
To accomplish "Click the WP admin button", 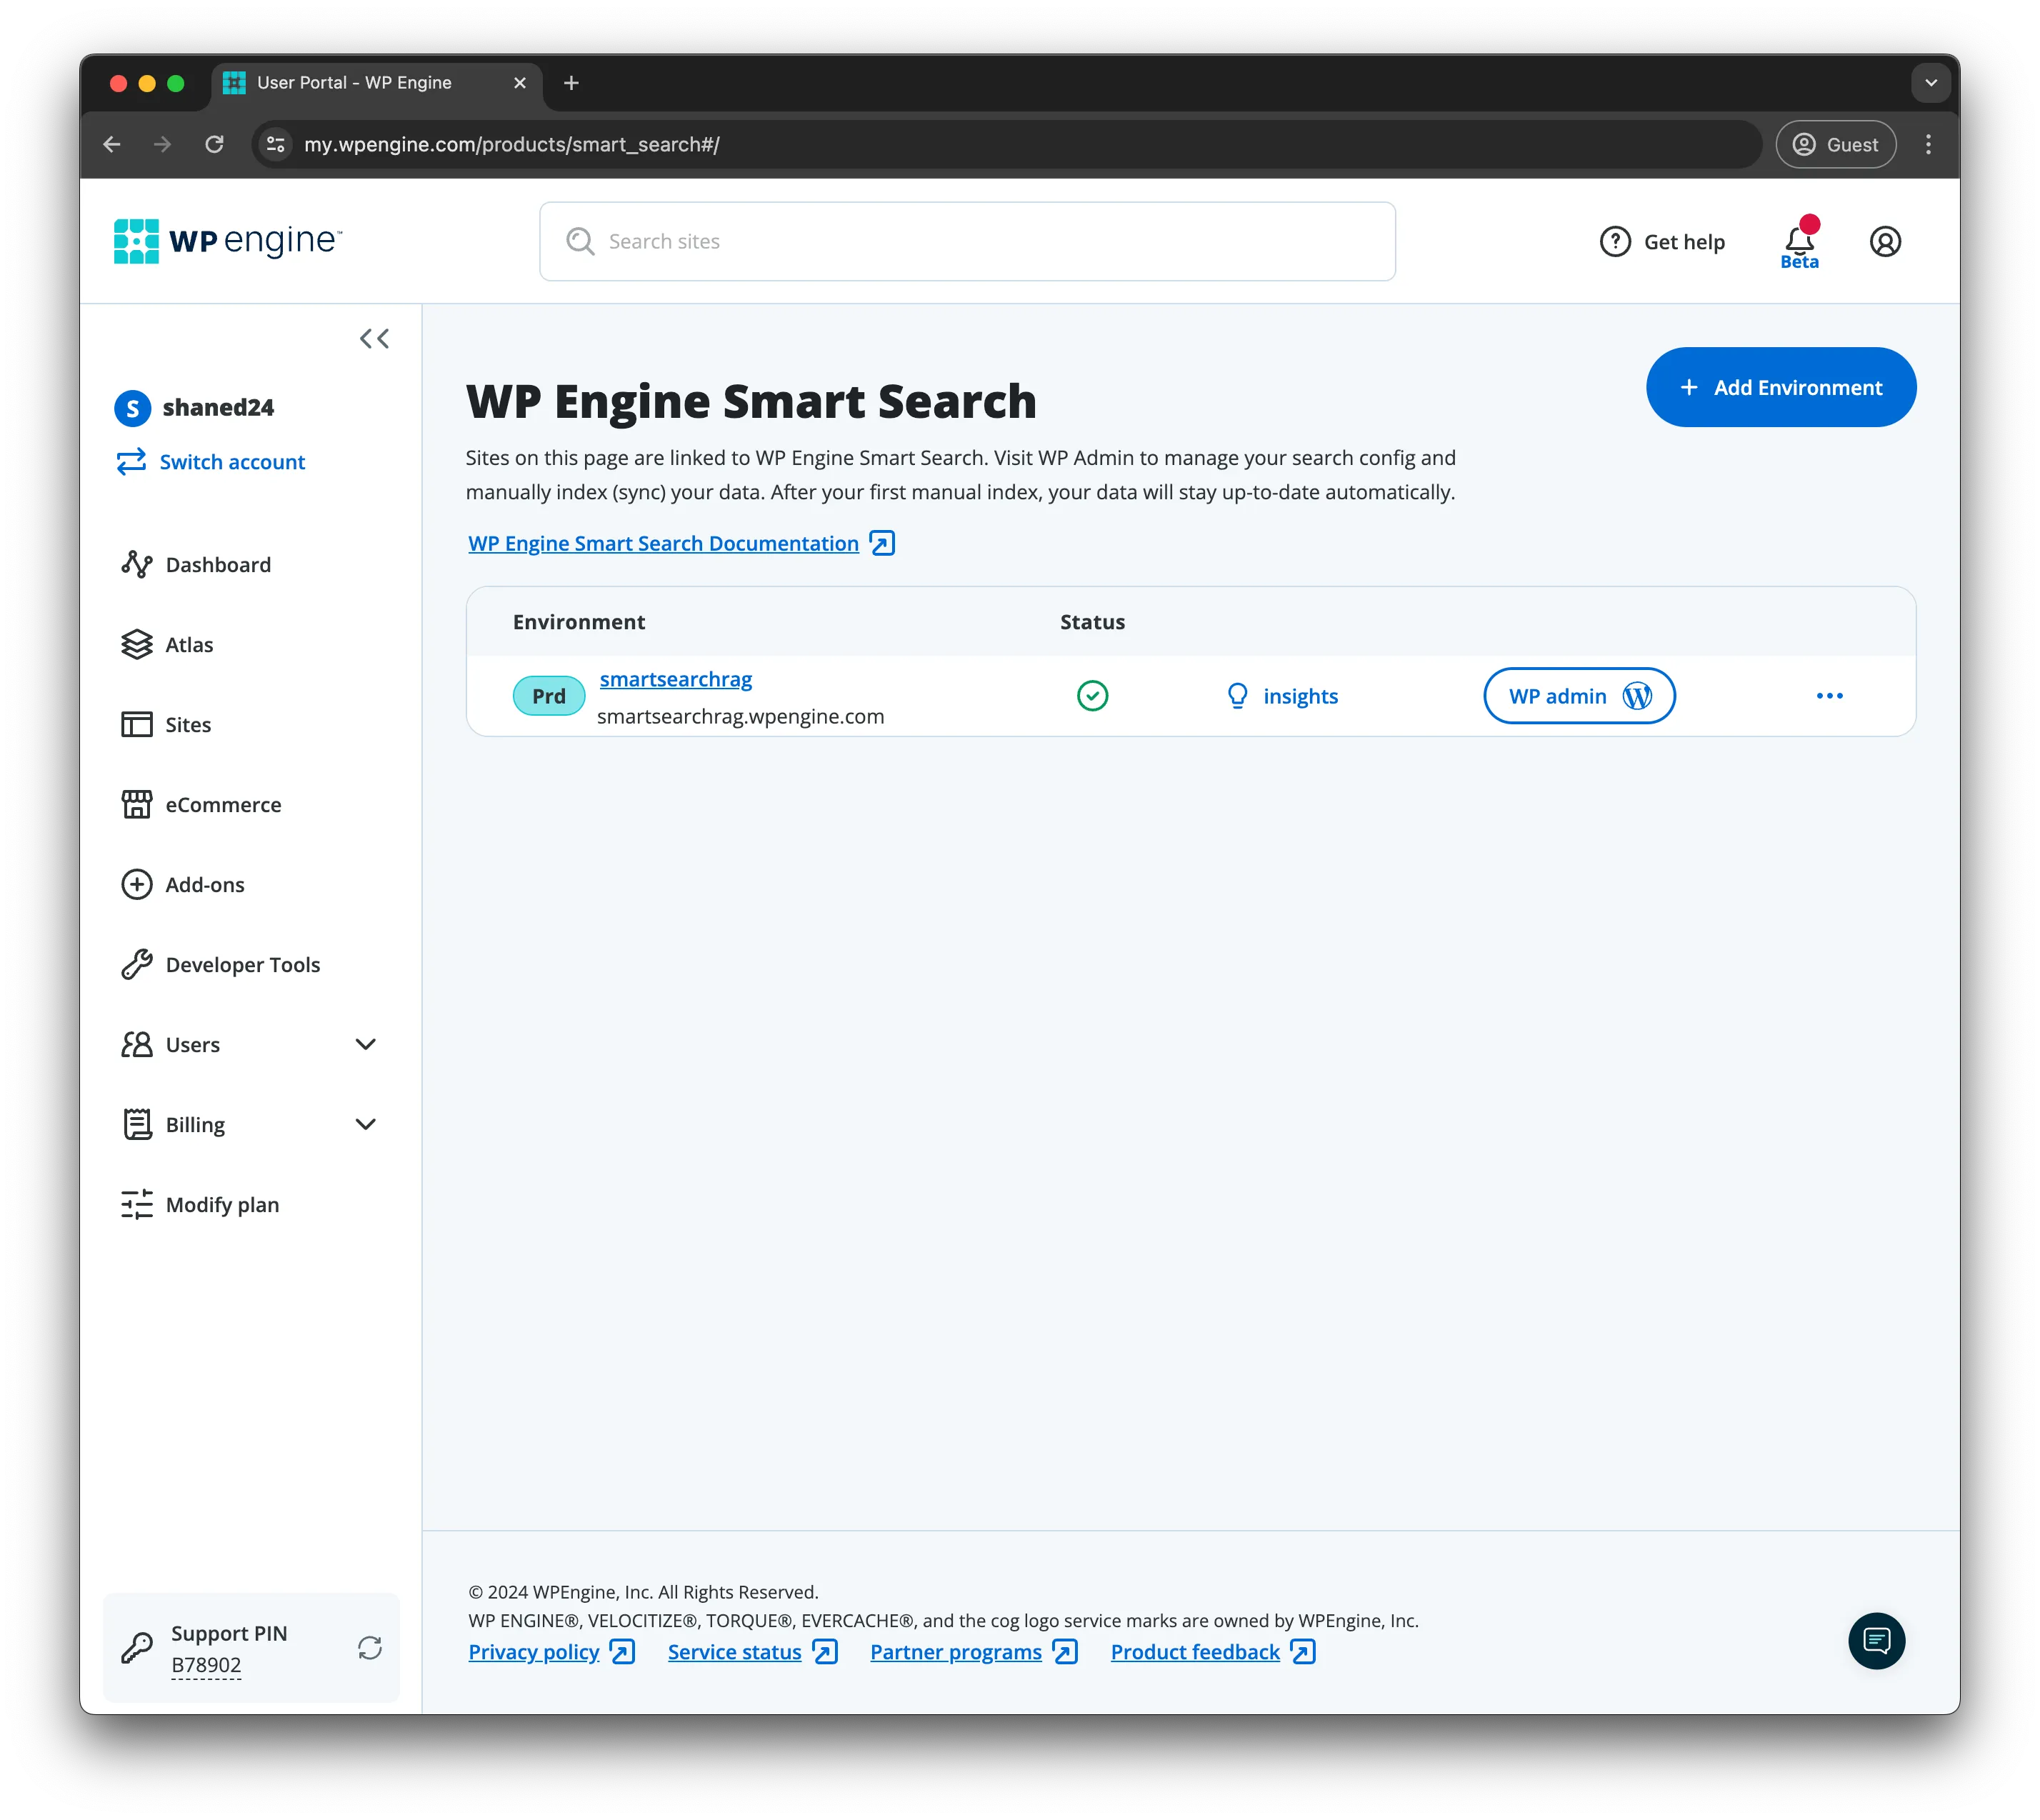I will tap(1579, 696).
